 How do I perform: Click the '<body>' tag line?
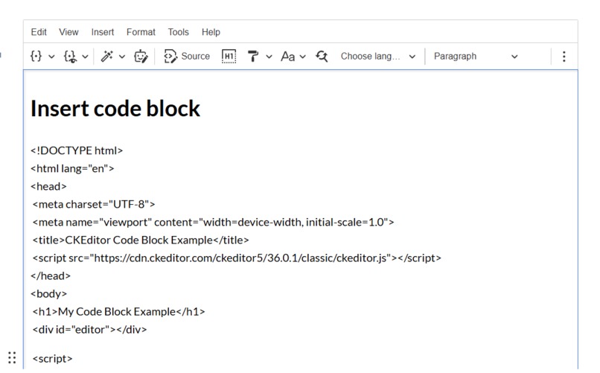pyautogui.click(x=49, y=294)
